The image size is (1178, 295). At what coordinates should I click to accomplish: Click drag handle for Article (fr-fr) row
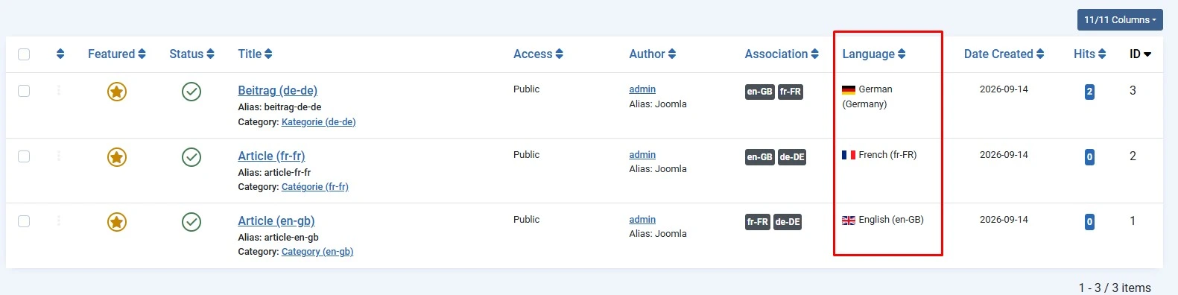coord(59,156)
